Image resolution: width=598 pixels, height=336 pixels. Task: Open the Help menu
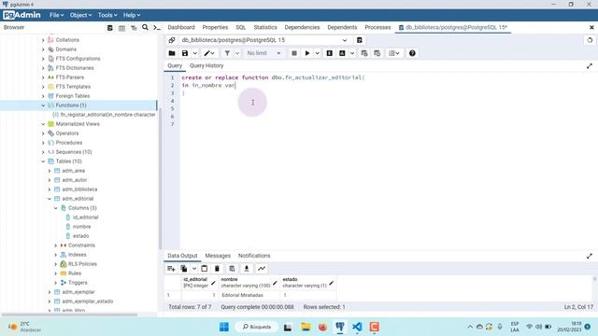click(132, 15)
